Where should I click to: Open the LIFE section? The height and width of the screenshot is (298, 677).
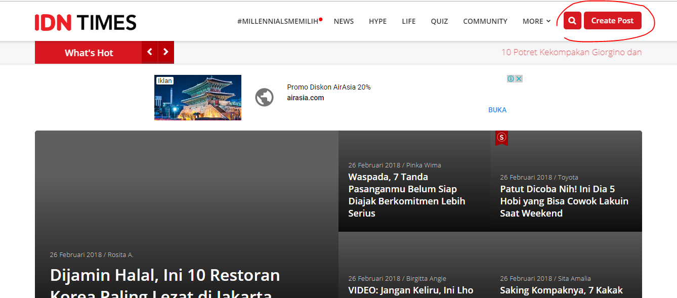tap(409, 21)
